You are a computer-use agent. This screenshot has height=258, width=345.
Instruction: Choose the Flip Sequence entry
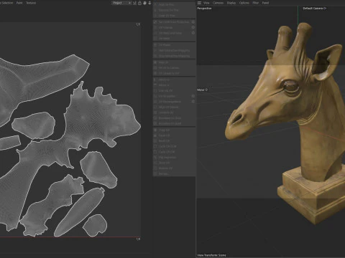point(174,158)
